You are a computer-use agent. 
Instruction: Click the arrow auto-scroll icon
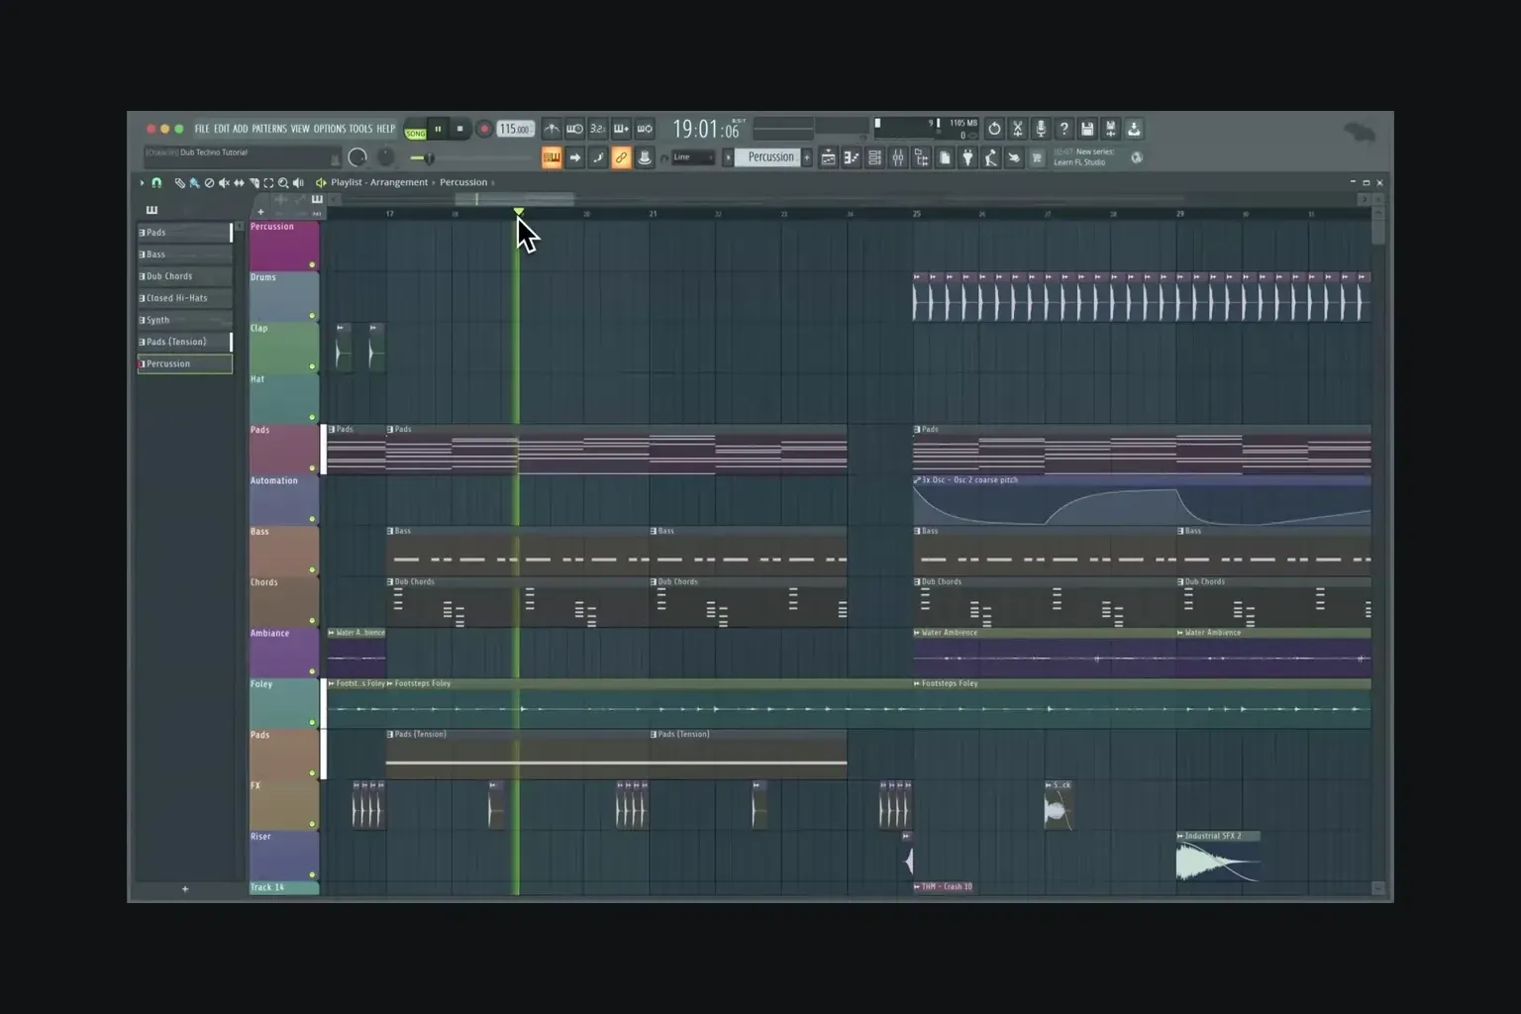pyautogui.click(x=574, y=157)
